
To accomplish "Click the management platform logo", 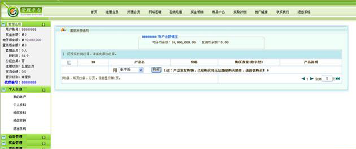I will coord(24,11).
